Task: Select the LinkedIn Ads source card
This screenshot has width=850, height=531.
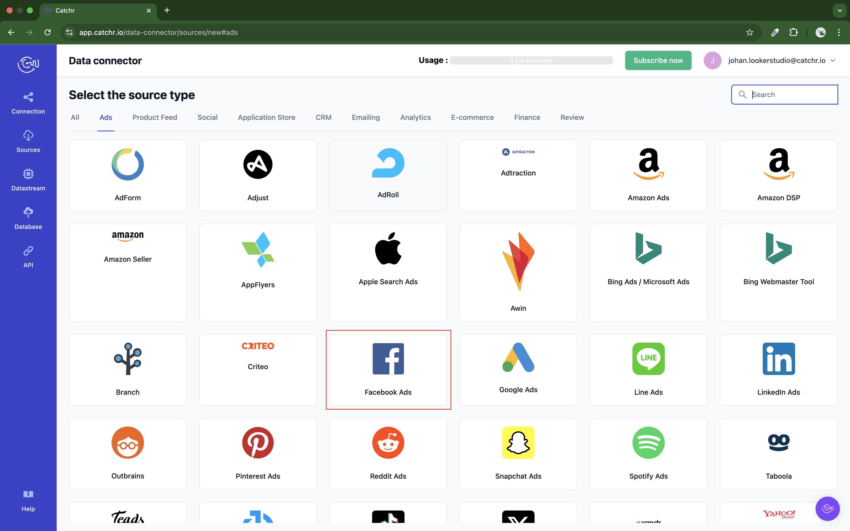Action: click(x=779, y=370)
